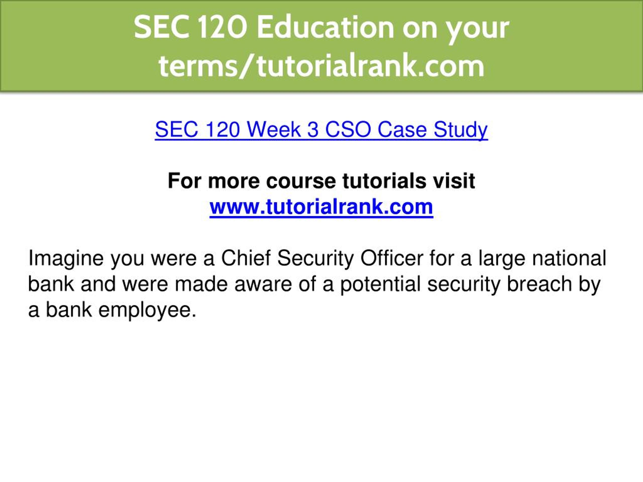Click the green title banner
This screenshot has width=643, height=482.
[x=321, y=46]
